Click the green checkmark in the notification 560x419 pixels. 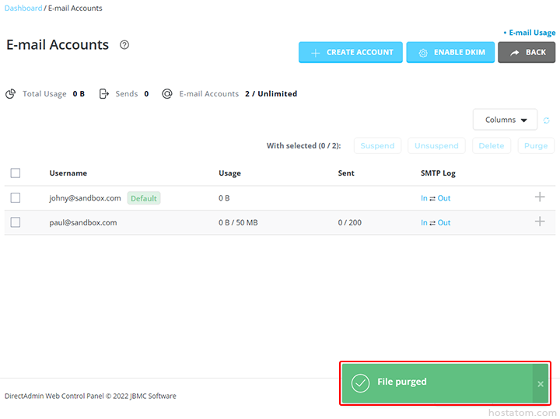pyautogui.click(x=360, y=382)
